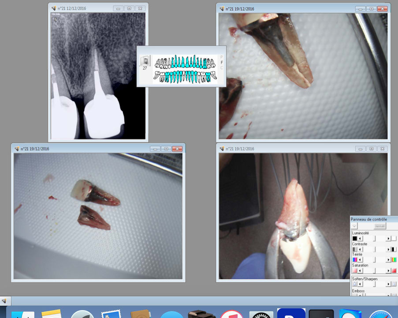Select an upper tooth in the dental chart

[x=185, y=62]
